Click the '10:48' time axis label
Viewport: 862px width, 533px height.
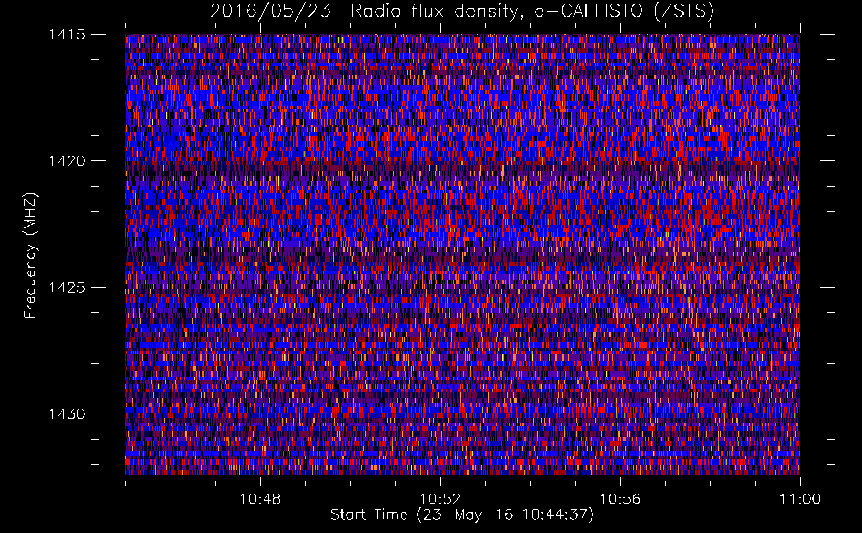pos(260,499)
